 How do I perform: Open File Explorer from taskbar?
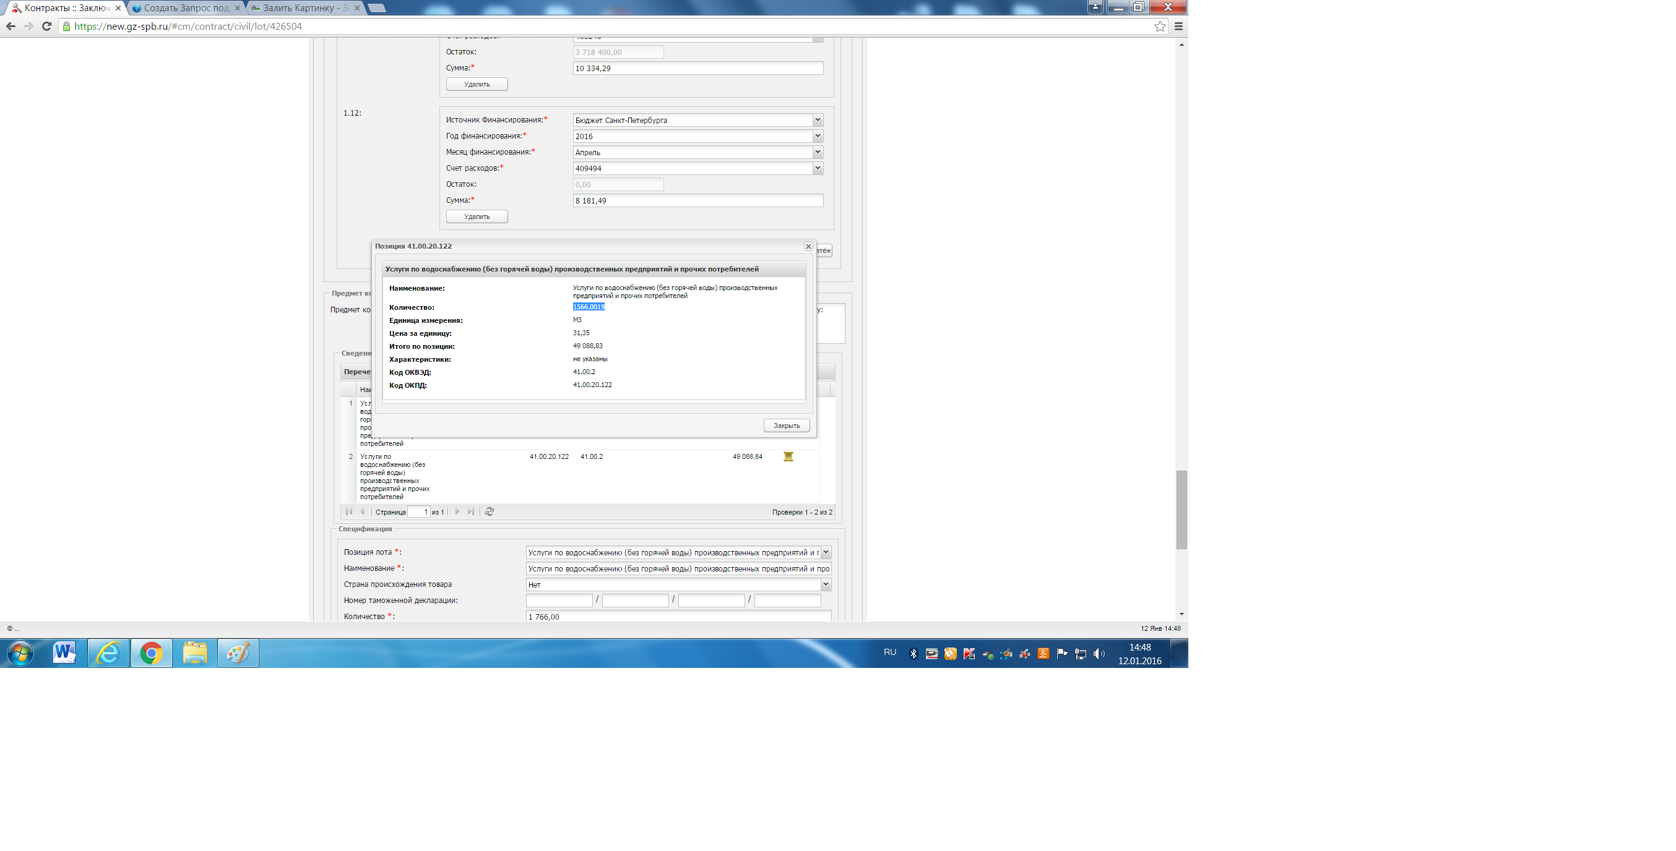pos(194,652)
